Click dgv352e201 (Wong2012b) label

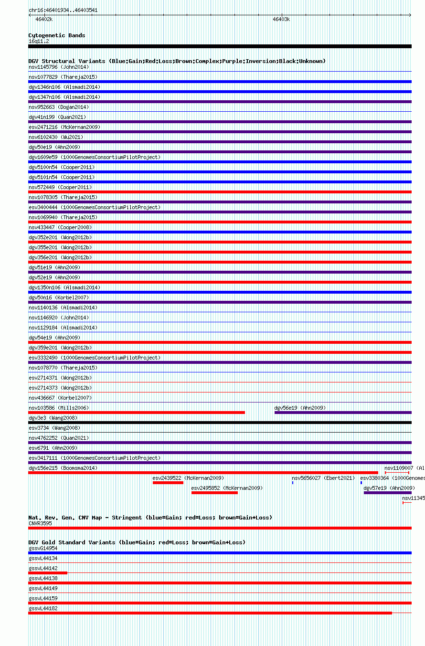pyautogui.click(x=60, y=237)
